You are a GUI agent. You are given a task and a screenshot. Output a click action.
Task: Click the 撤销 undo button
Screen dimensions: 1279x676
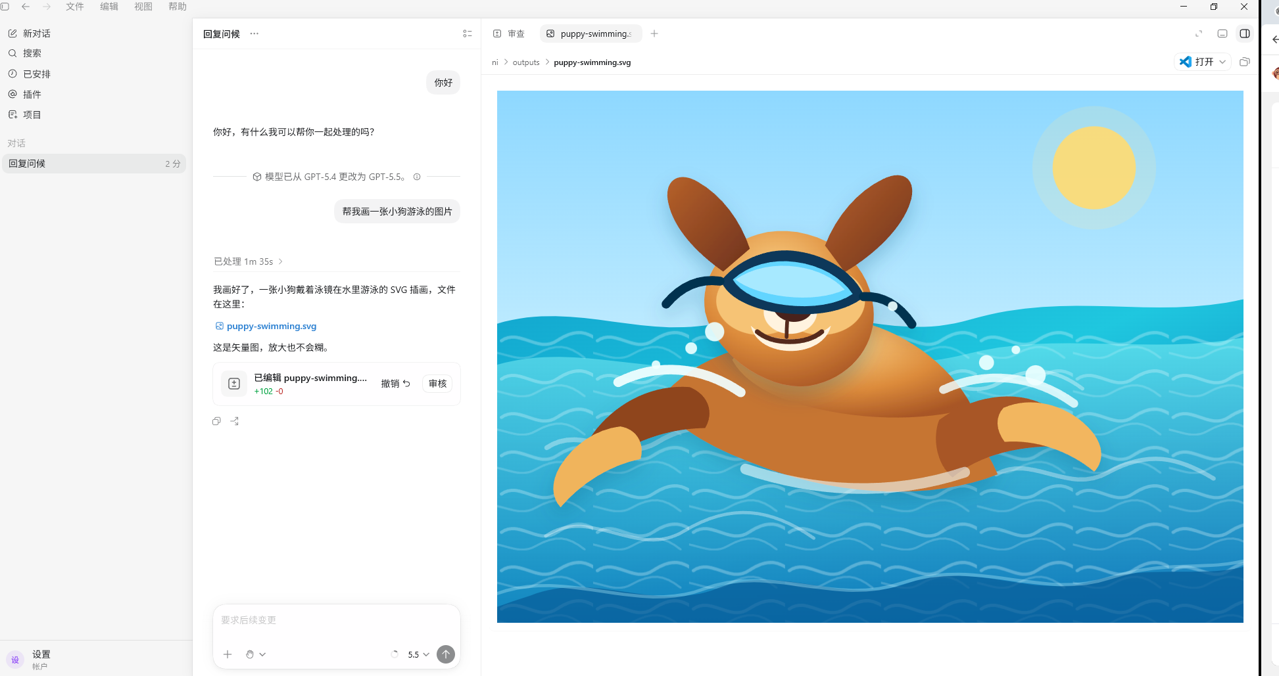395,384
